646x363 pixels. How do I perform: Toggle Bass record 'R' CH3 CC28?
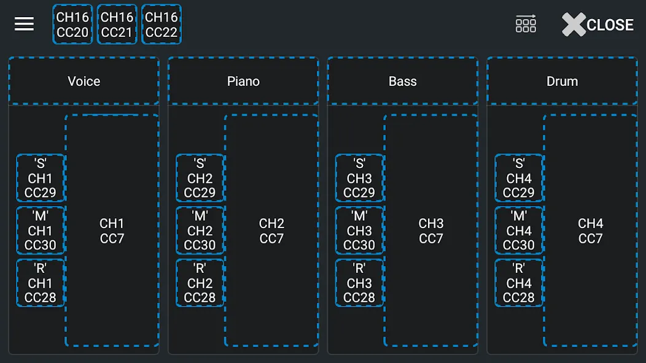[359, 283]
